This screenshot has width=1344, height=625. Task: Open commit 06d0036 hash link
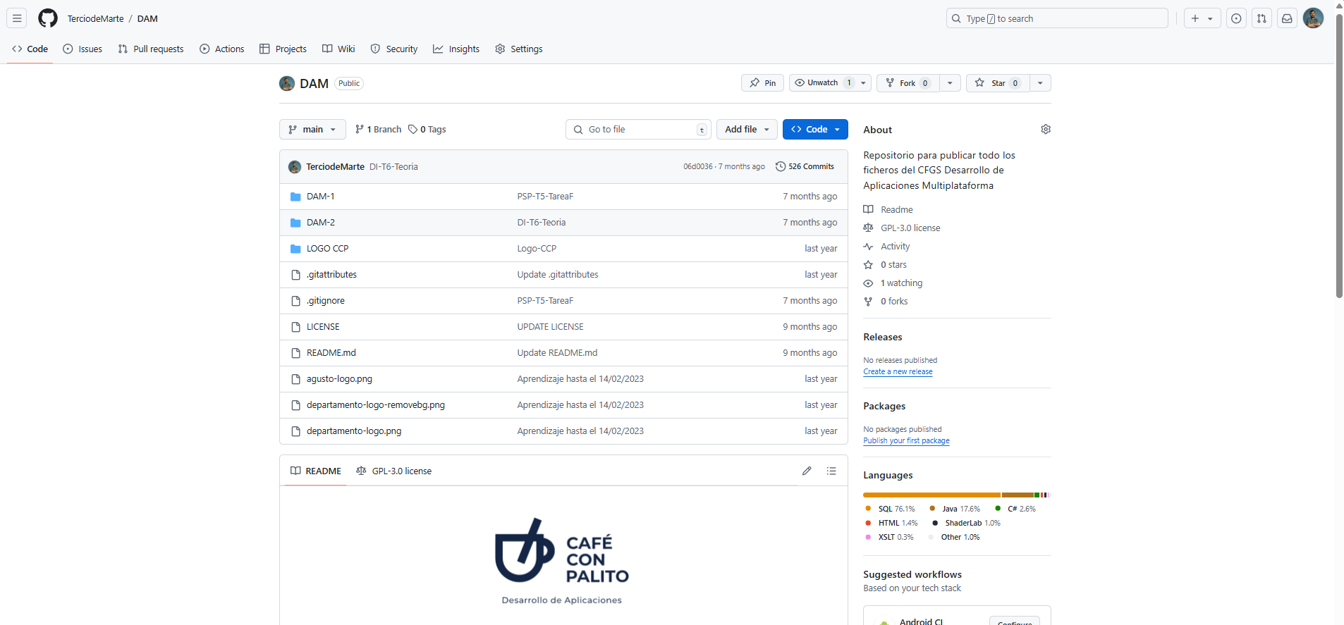(x=697, y=167)
